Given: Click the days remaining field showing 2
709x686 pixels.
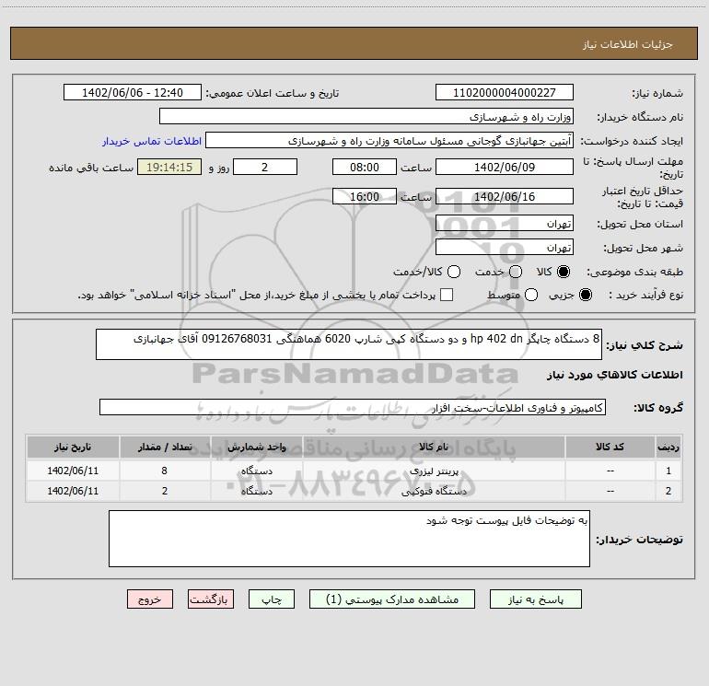Looking at the screenshot, I should 265,167.
